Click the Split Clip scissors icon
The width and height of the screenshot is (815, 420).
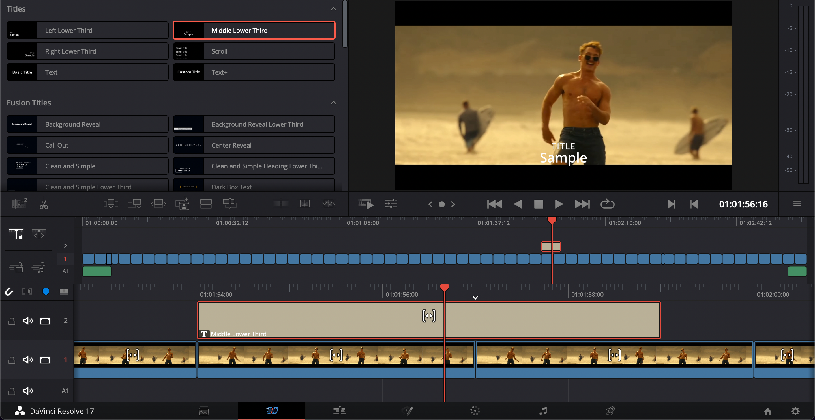pos(44,204)
